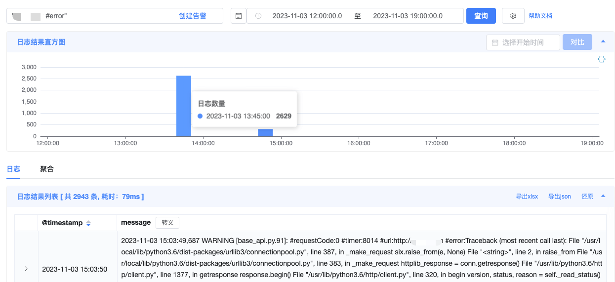The image size is (615, 282).
Task: Open the 帮助文档 help link
Action: (x=540, y=16)
